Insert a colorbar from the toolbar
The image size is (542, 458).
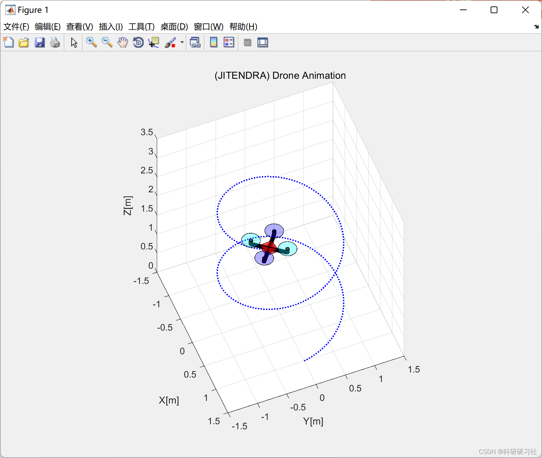[x=214, y=43]
